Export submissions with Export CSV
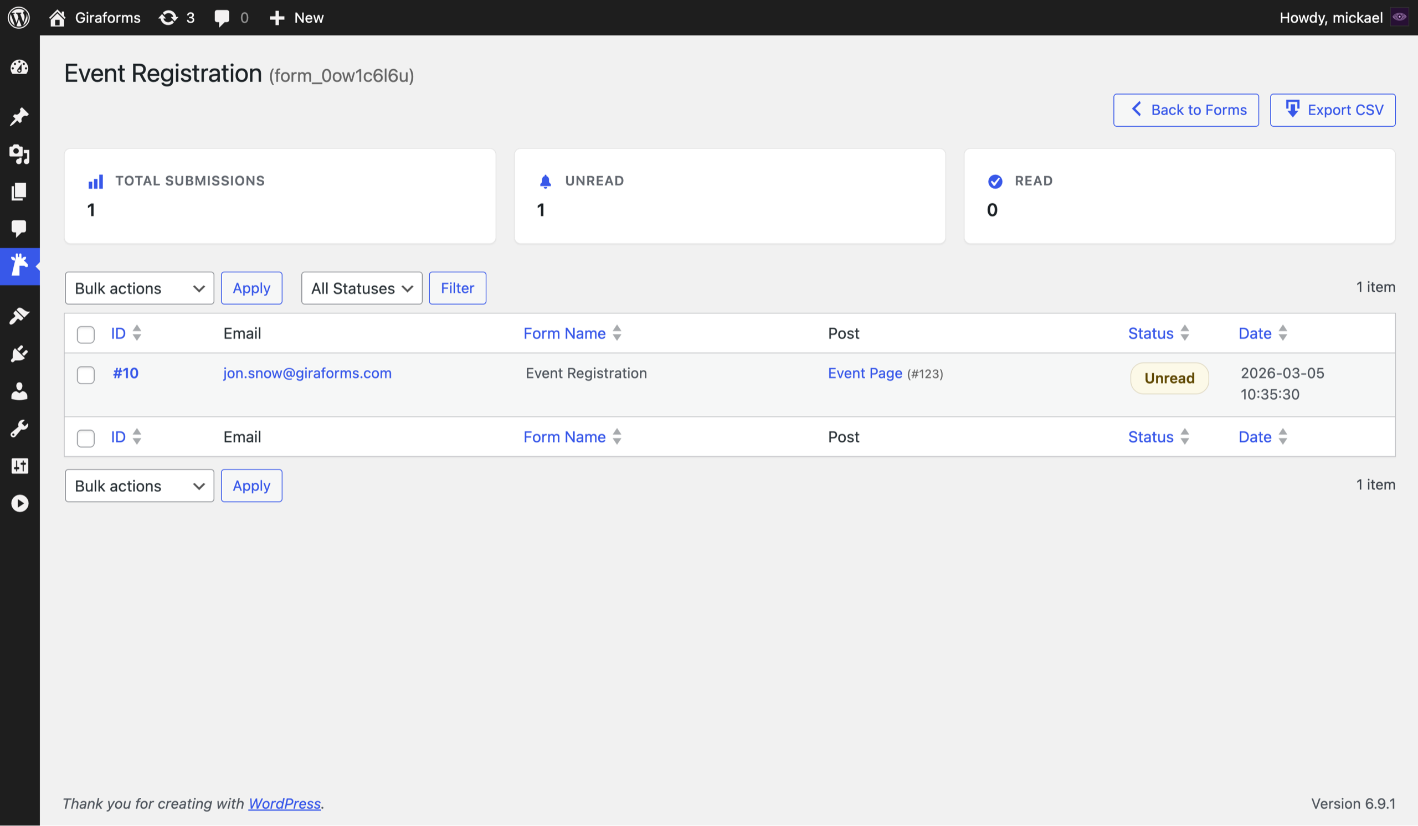 1333,110
